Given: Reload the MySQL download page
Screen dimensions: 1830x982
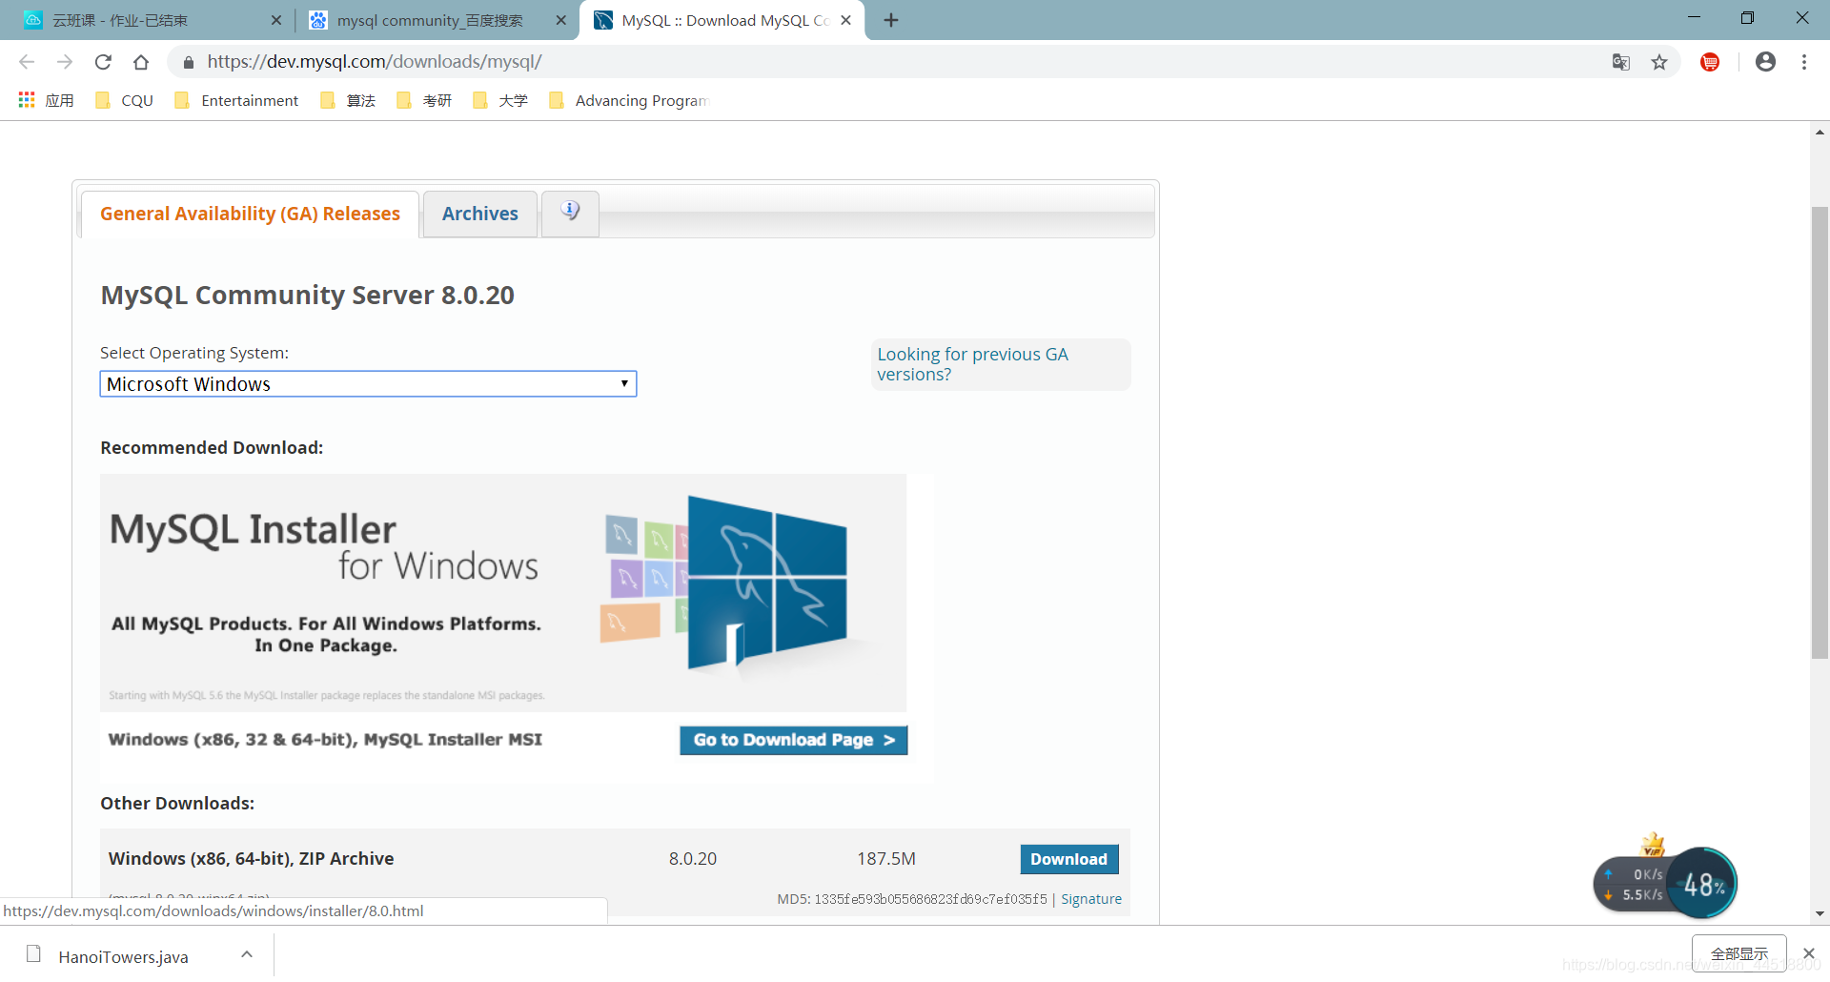Looking at the screenshot, I should pos(103,62).
